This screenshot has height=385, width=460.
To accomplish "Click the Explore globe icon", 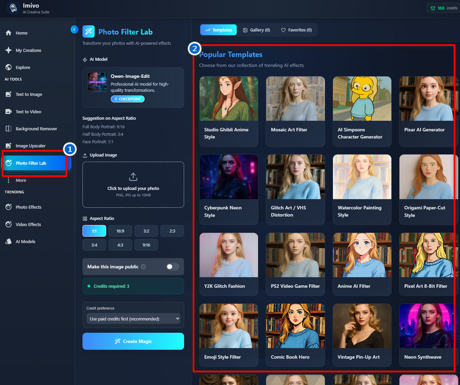I will point(9,67).
